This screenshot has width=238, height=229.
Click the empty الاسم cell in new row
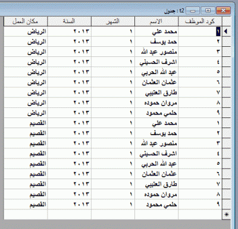(x=156, y=214)
